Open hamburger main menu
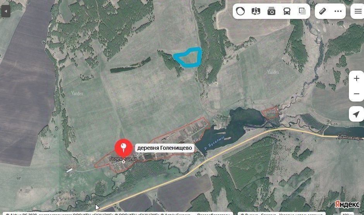 tap(358, 11)
